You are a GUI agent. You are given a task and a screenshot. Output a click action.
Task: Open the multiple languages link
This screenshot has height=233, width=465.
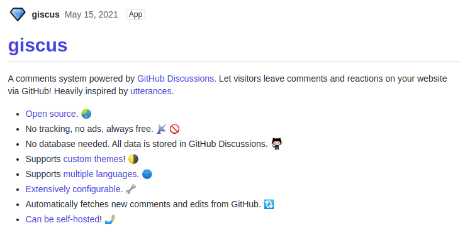(x=100, y=174)
